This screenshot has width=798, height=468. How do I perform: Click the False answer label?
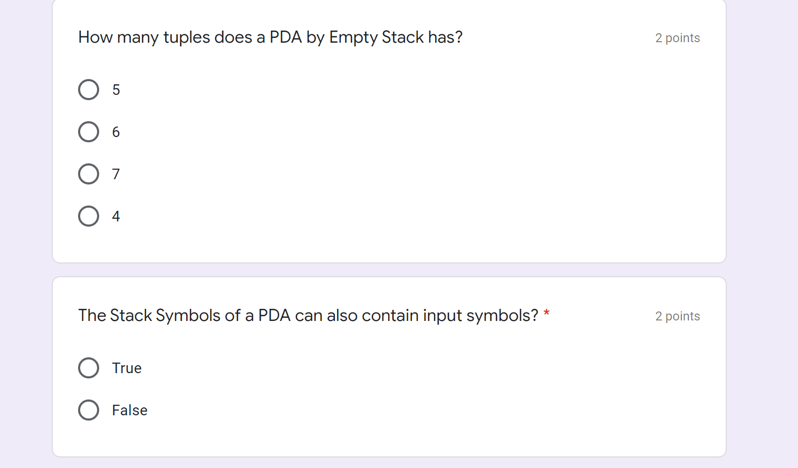129,410
